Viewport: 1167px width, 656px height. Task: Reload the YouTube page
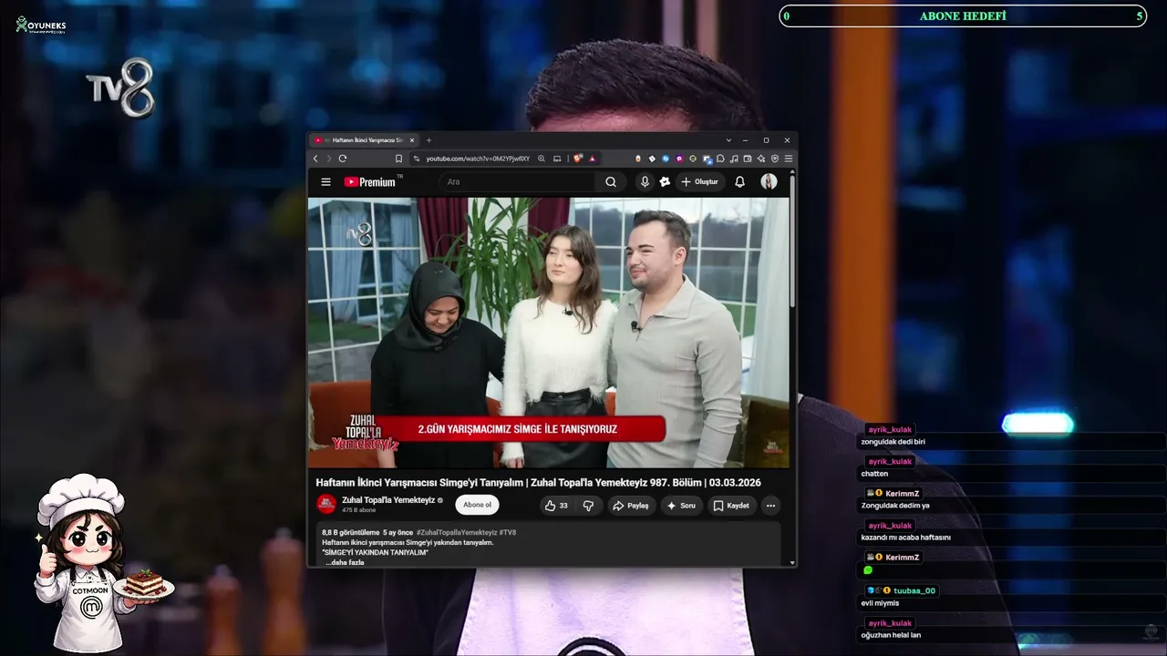click(343, 159)
